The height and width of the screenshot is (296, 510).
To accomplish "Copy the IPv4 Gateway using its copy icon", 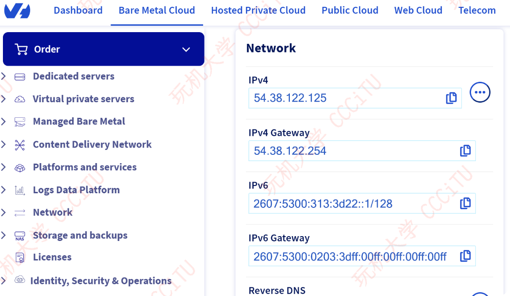I will [466, 150].
